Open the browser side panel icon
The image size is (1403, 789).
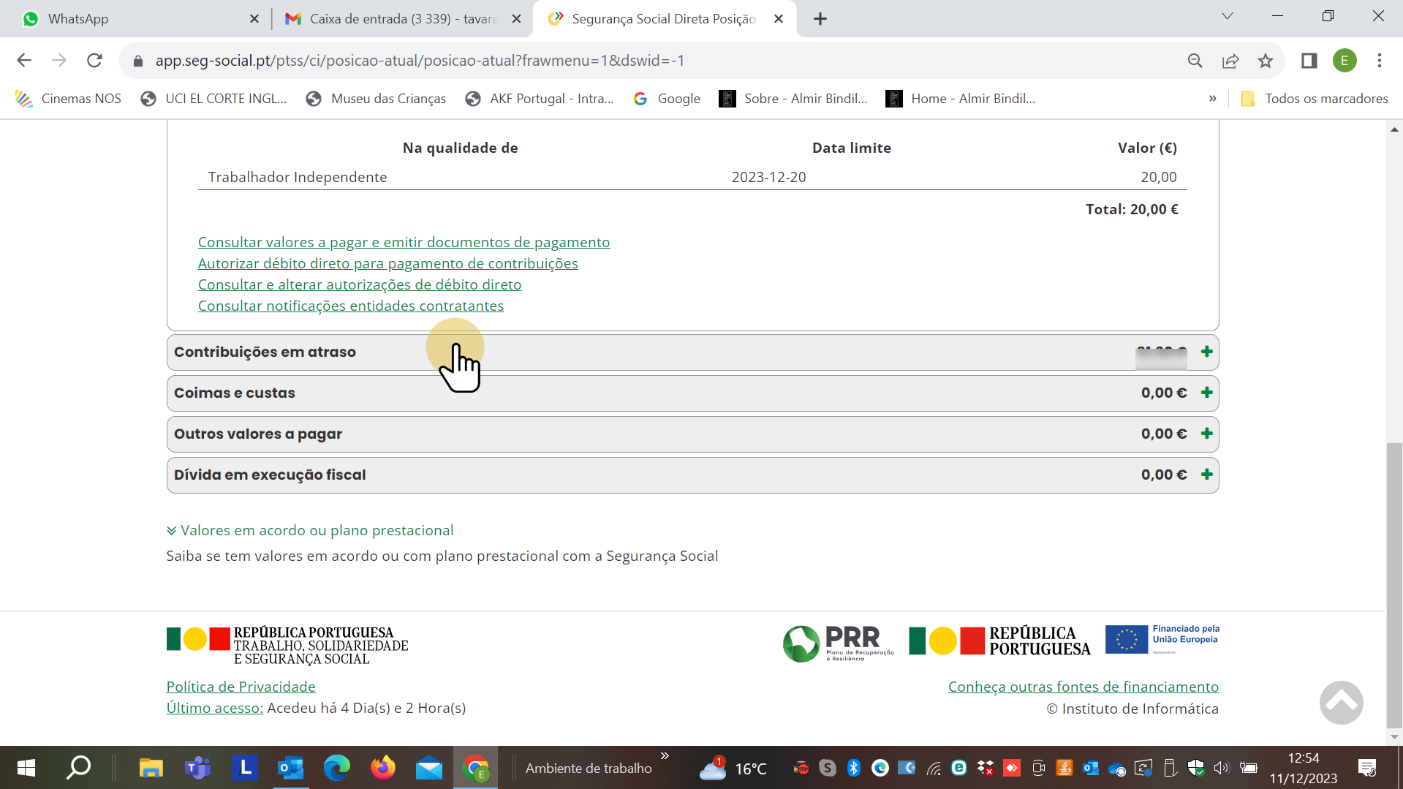pyautogui.click(x=1309, y=61)
